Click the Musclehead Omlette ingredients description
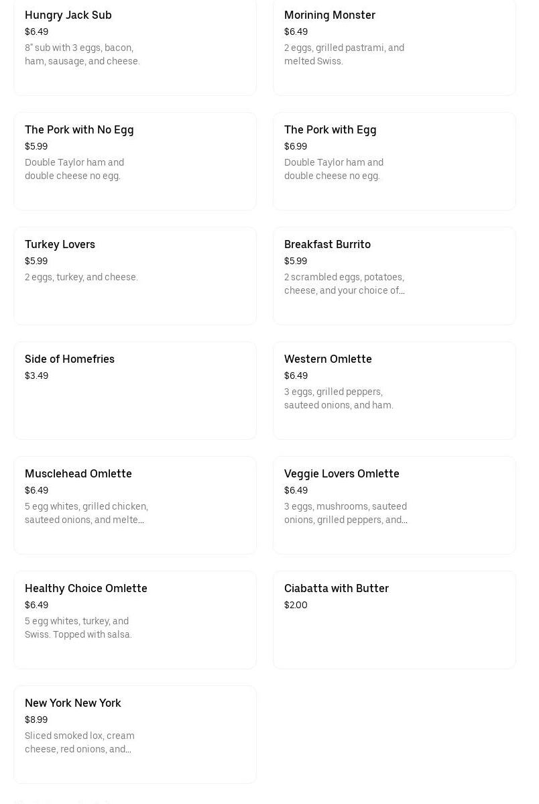 tap(86, 513)
